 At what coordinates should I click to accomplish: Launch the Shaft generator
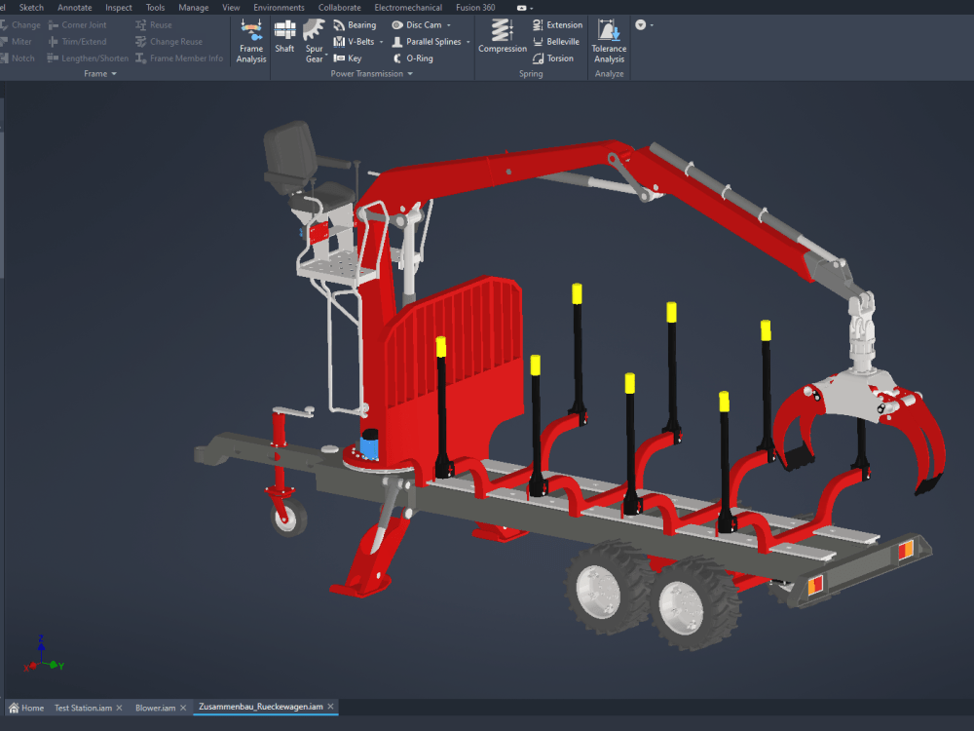284,37
